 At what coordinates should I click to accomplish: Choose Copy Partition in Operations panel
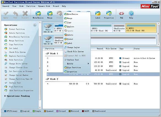click(x=14, y=45)
